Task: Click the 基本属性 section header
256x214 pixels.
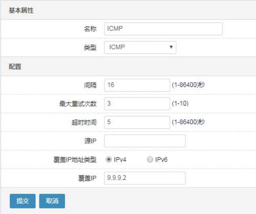Action: pos(21,11)
